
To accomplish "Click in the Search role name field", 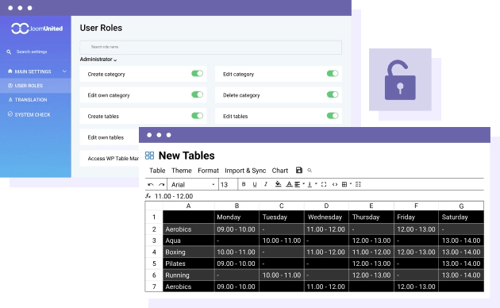I will (x=211, y=47).
